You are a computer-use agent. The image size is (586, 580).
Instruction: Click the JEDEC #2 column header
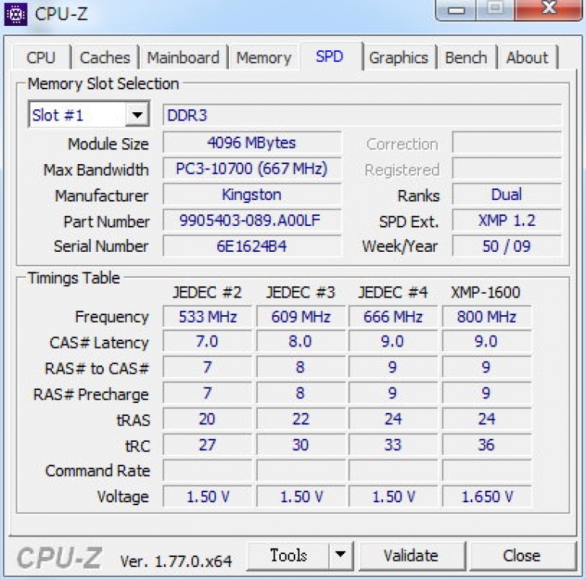pos(207,292)
